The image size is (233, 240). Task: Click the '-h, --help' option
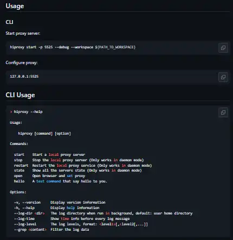[24, 208]
